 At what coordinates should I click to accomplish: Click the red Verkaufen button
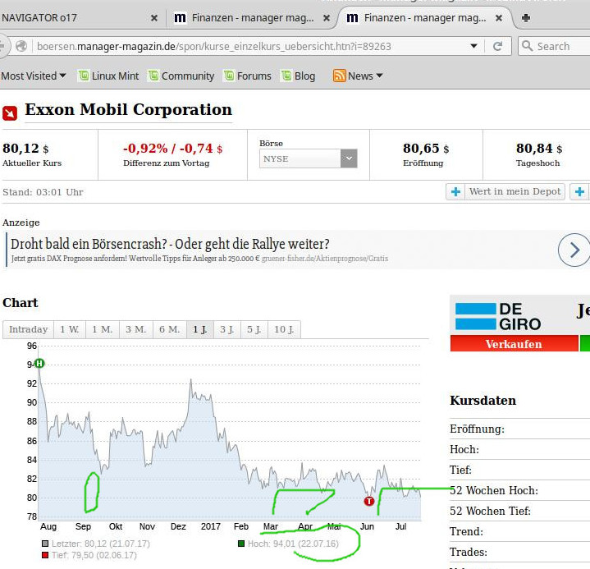(514, 344)
